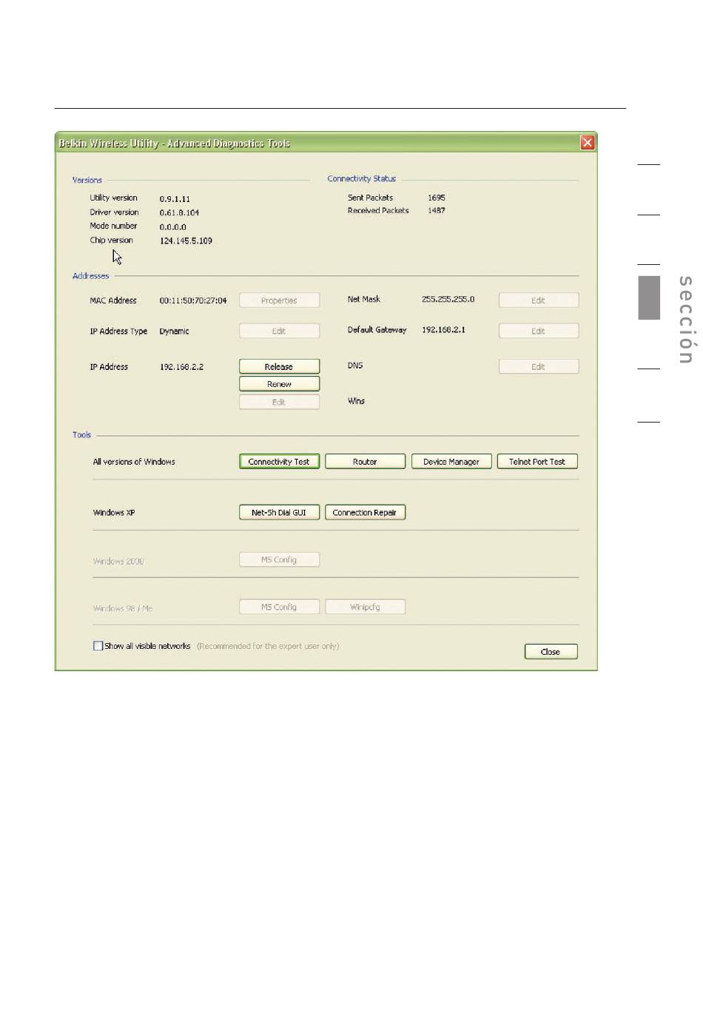This screenshot has height=1016, width=703.
Task: Click the Windows XP label
Action: 113,512
